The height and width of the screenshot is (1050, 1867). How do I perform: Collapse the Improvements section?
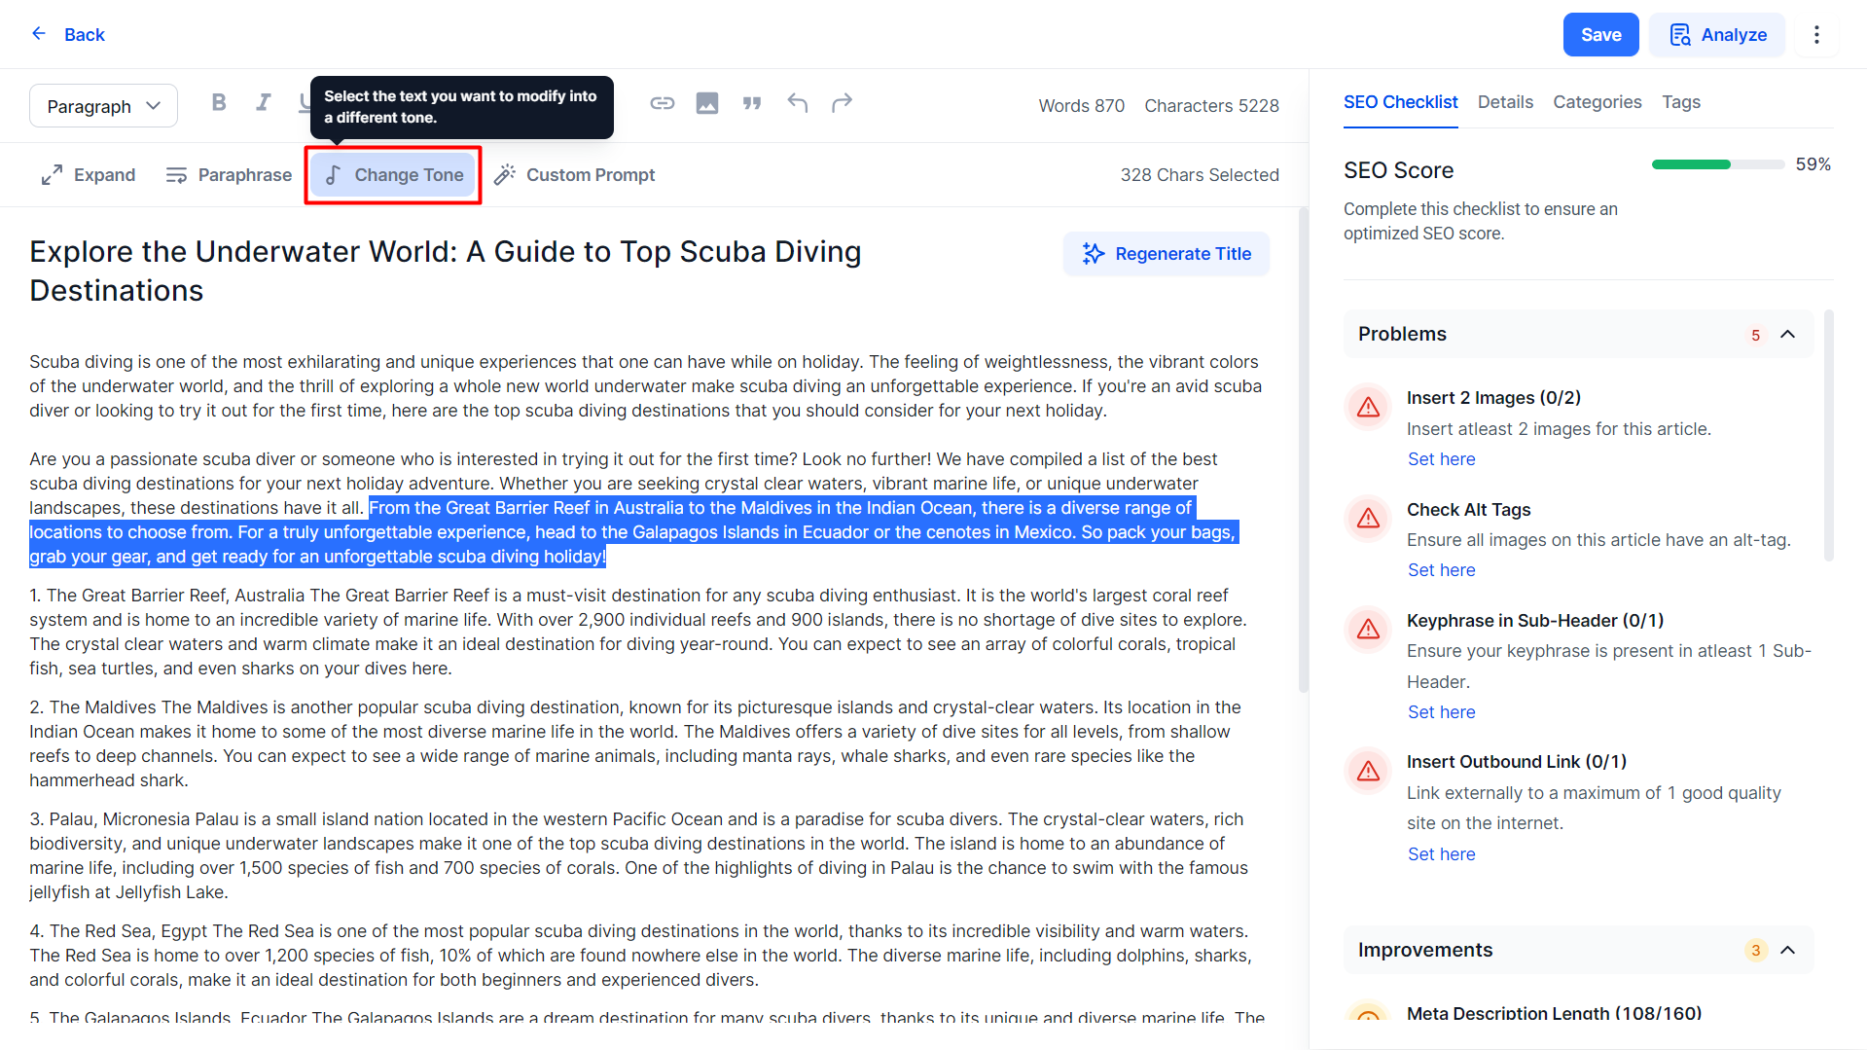(1787, 950)
